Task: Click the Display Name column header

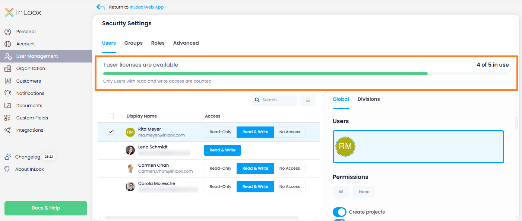Action: 142,116
